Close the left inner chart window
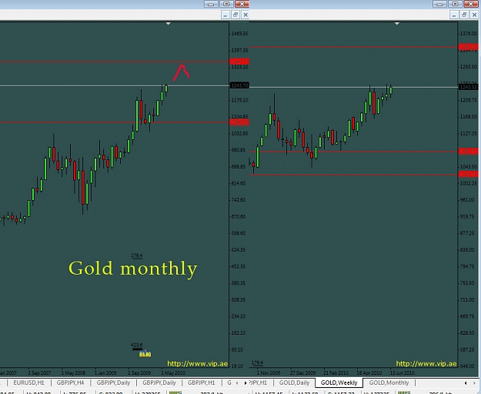 point(246,15)
